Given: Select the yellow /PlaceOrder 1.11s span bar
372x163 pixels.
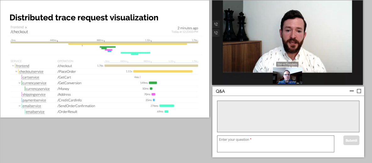Looking at the screenshot, I should pos(163,71).
